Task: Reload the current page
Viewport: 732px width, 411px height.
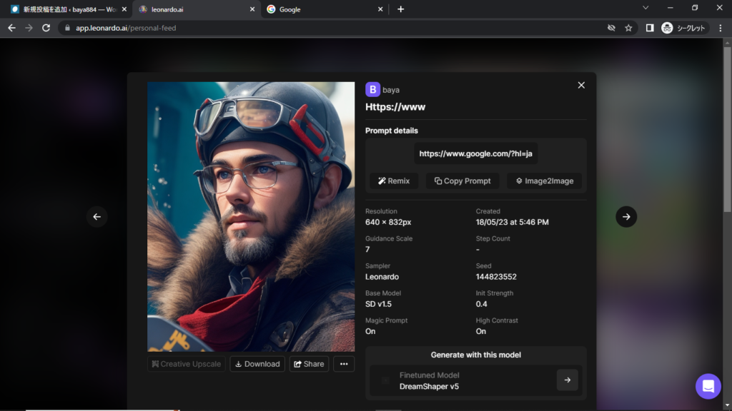Action: 46,28
